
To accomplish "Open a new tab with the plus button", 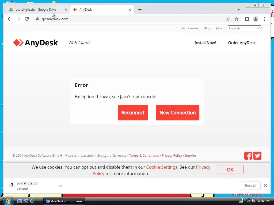I will [140, 10].
